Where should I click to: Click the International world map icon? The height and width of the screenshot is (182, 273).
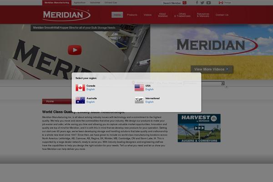(139, 100)
